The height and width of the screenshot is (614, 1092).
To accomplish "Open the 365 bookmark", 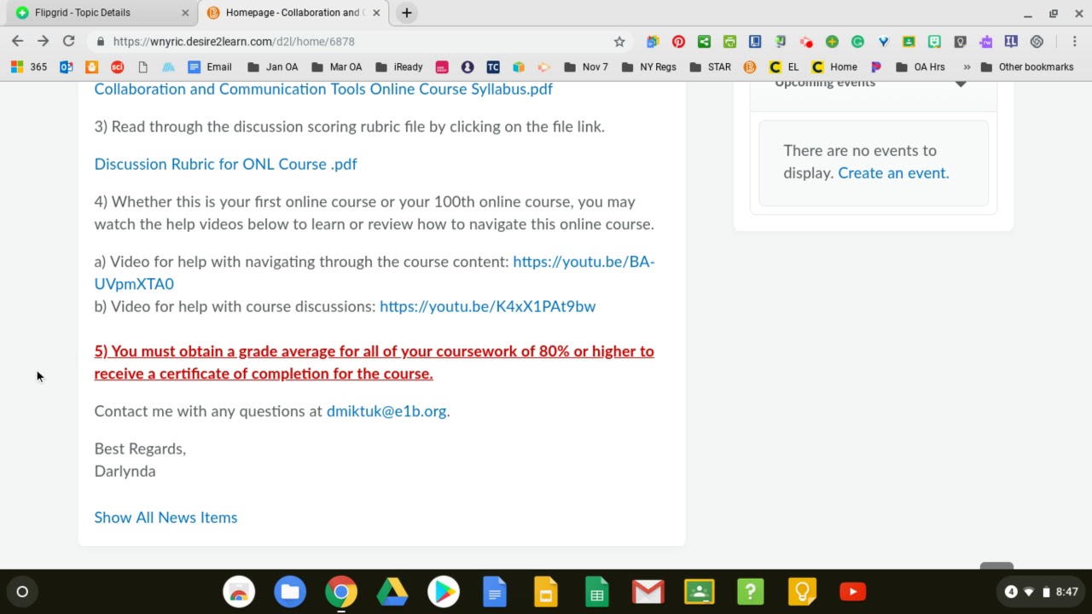I will pos(29,67).
